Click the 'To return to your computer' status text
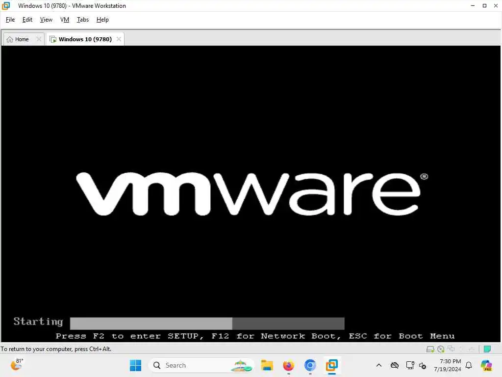Screen dimensions: 502x377 click(x=56, y=349)
